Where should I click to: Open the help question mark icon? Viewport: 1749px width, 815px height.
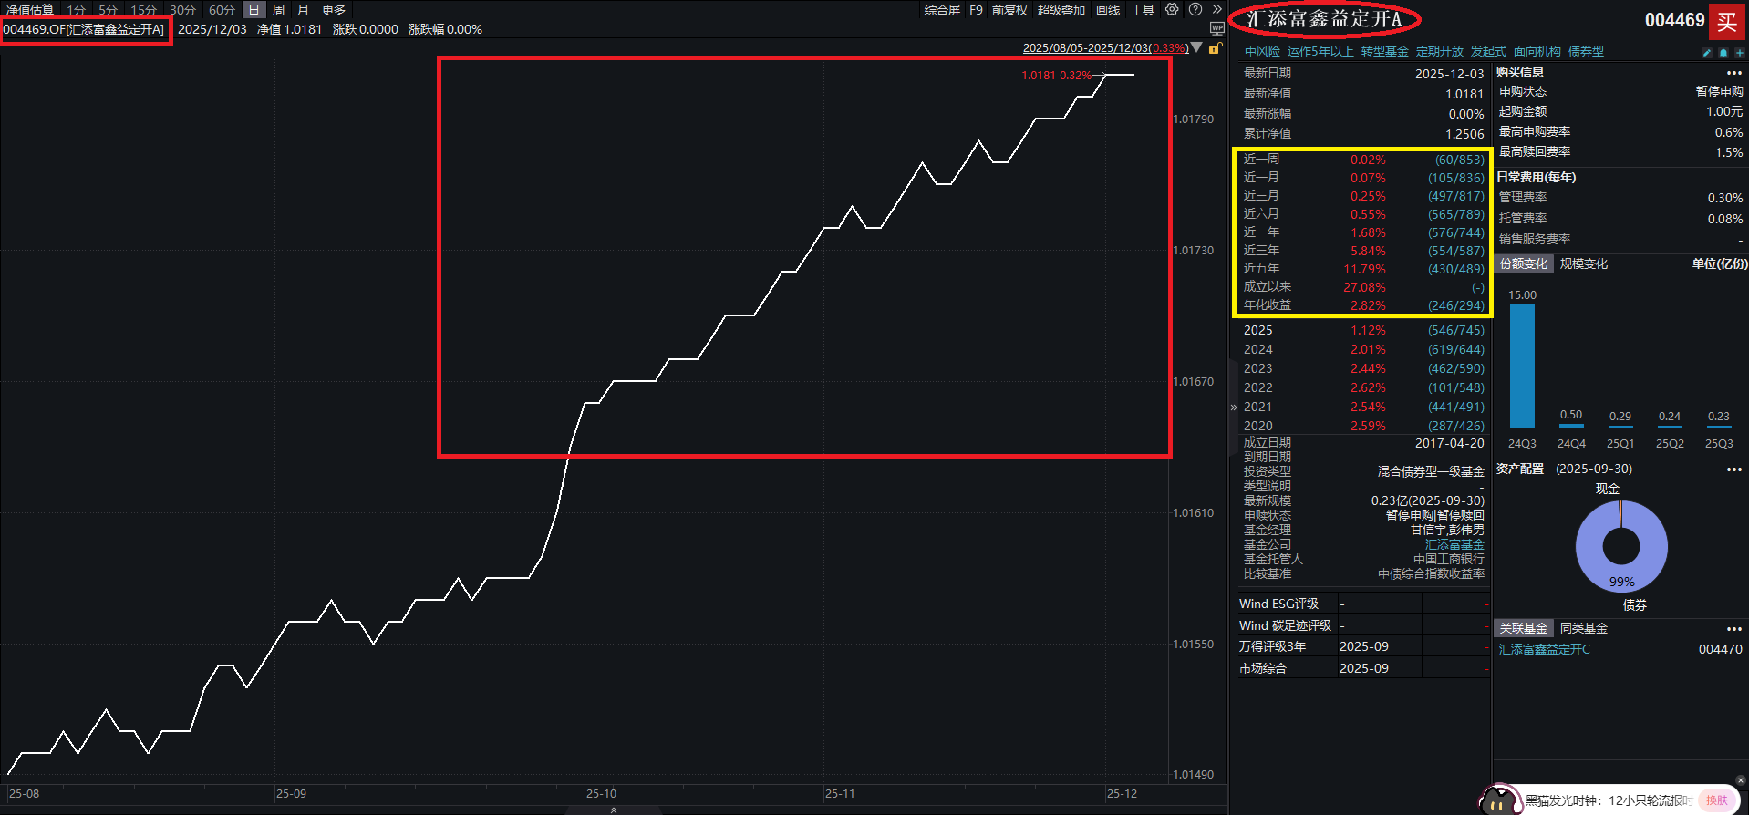point(1195,10)
